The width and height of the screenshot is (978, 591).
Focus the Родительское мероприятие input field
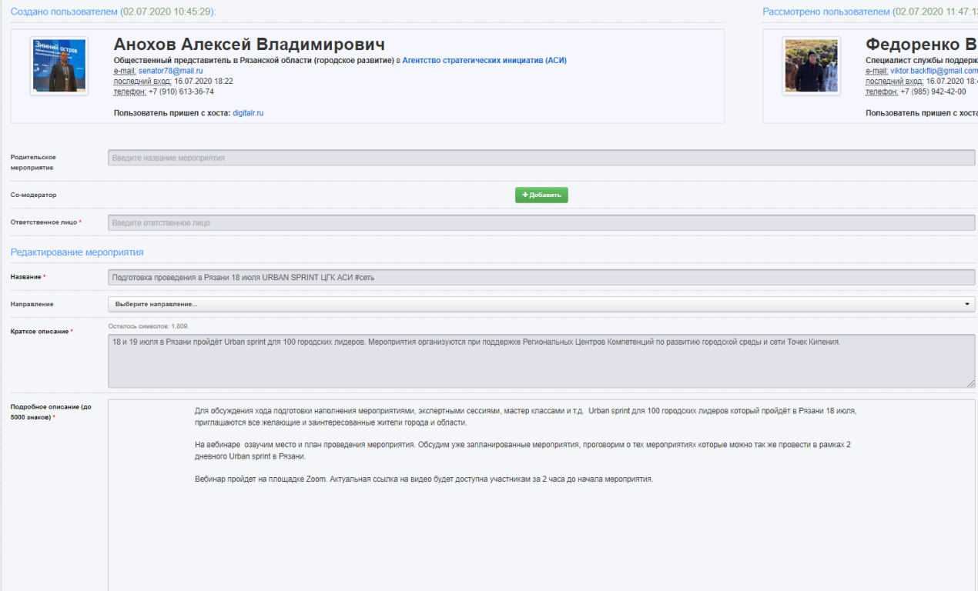541,158
